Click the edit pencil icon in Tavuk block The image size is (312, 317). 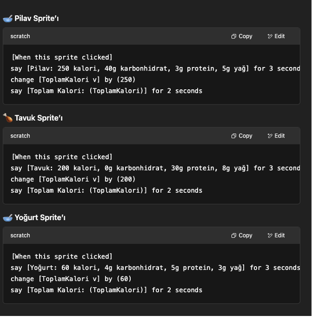[269, 136]
